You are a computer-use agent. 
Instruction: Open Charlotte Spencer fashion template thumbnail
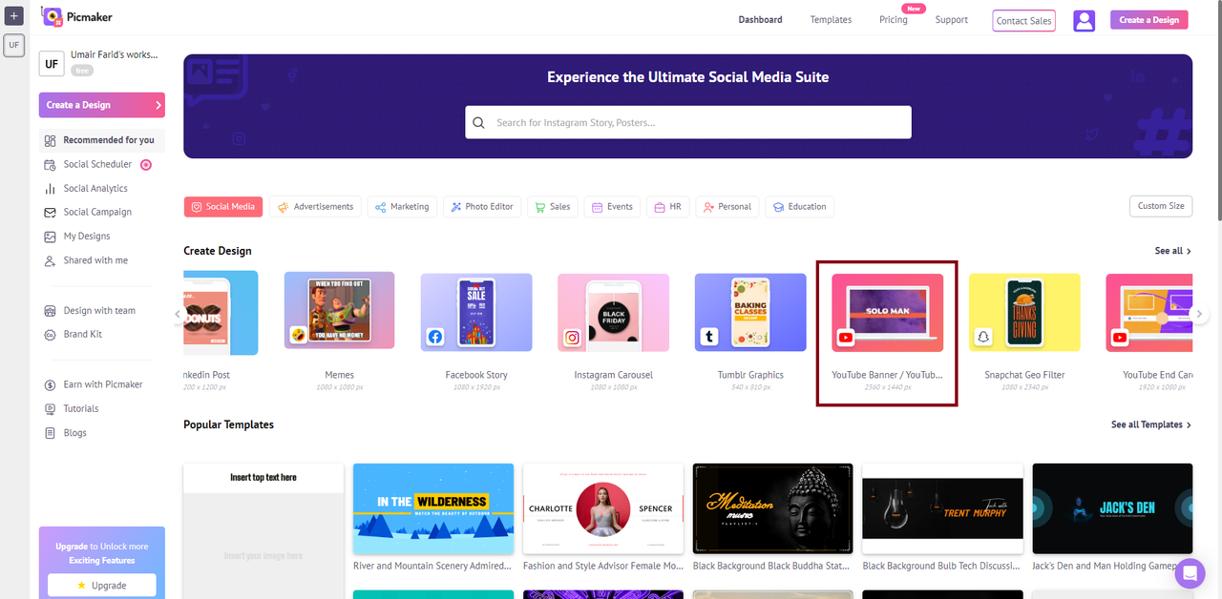[603, 508]
